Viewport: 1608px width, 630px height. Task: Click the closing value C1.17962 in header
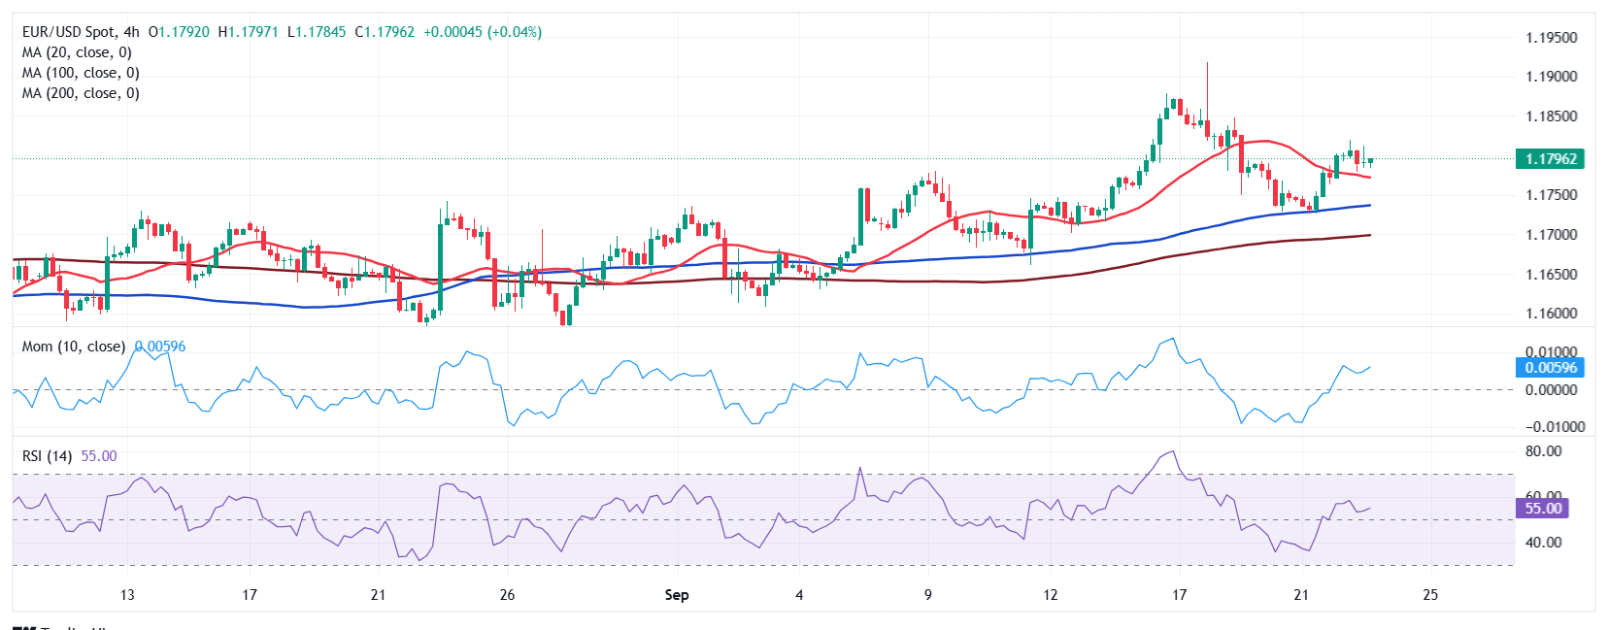[x=385, y=32]
